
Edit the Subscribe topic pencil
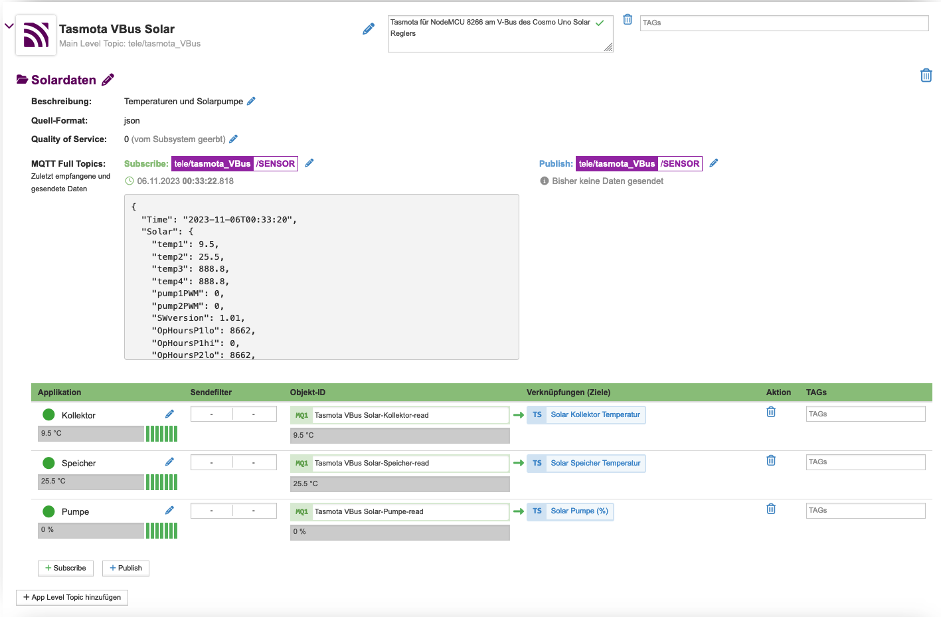click(309, 163)
